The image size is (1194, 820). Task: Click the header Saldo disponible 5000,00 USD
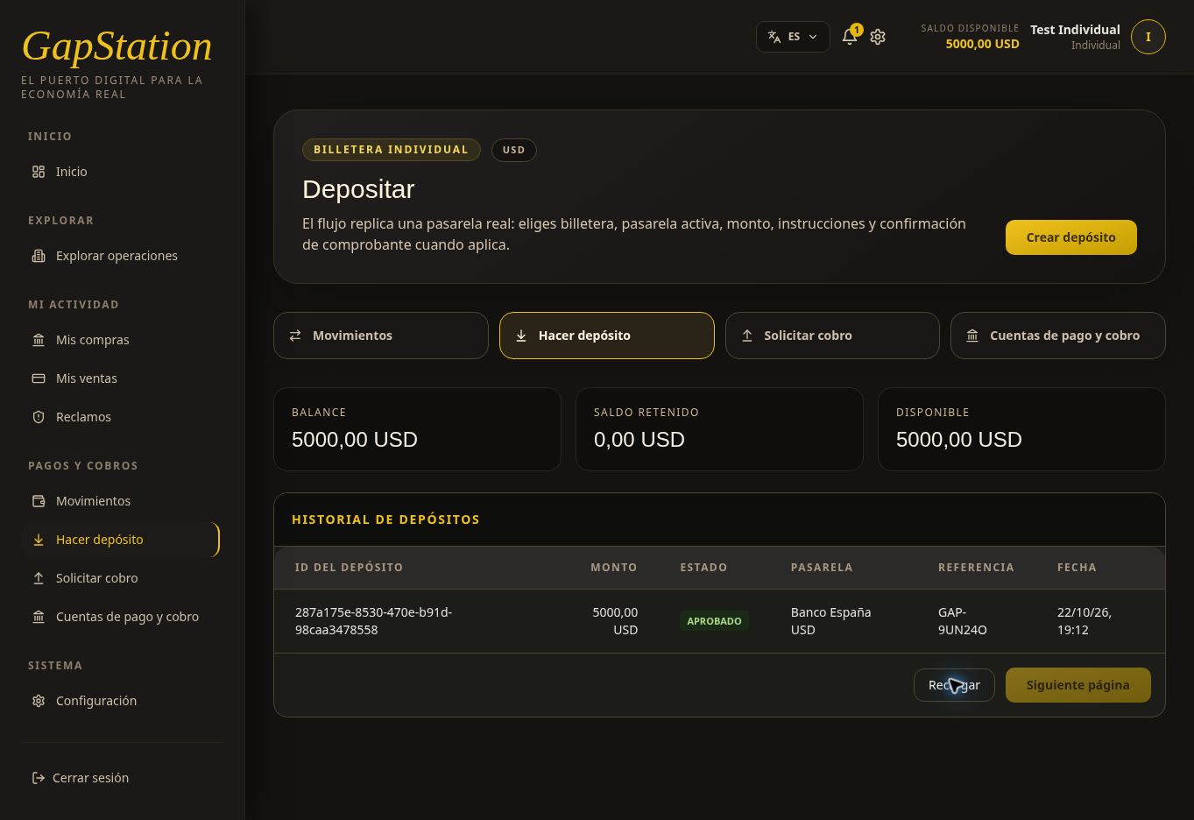970,37
